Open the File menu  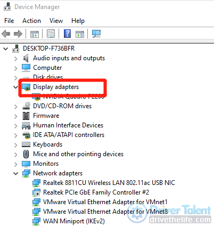(x=9, y=21)
